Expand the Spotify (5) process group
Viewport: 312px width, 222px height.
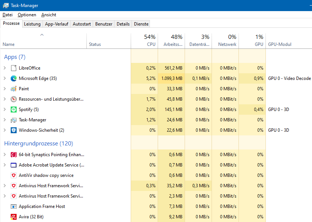4,110
